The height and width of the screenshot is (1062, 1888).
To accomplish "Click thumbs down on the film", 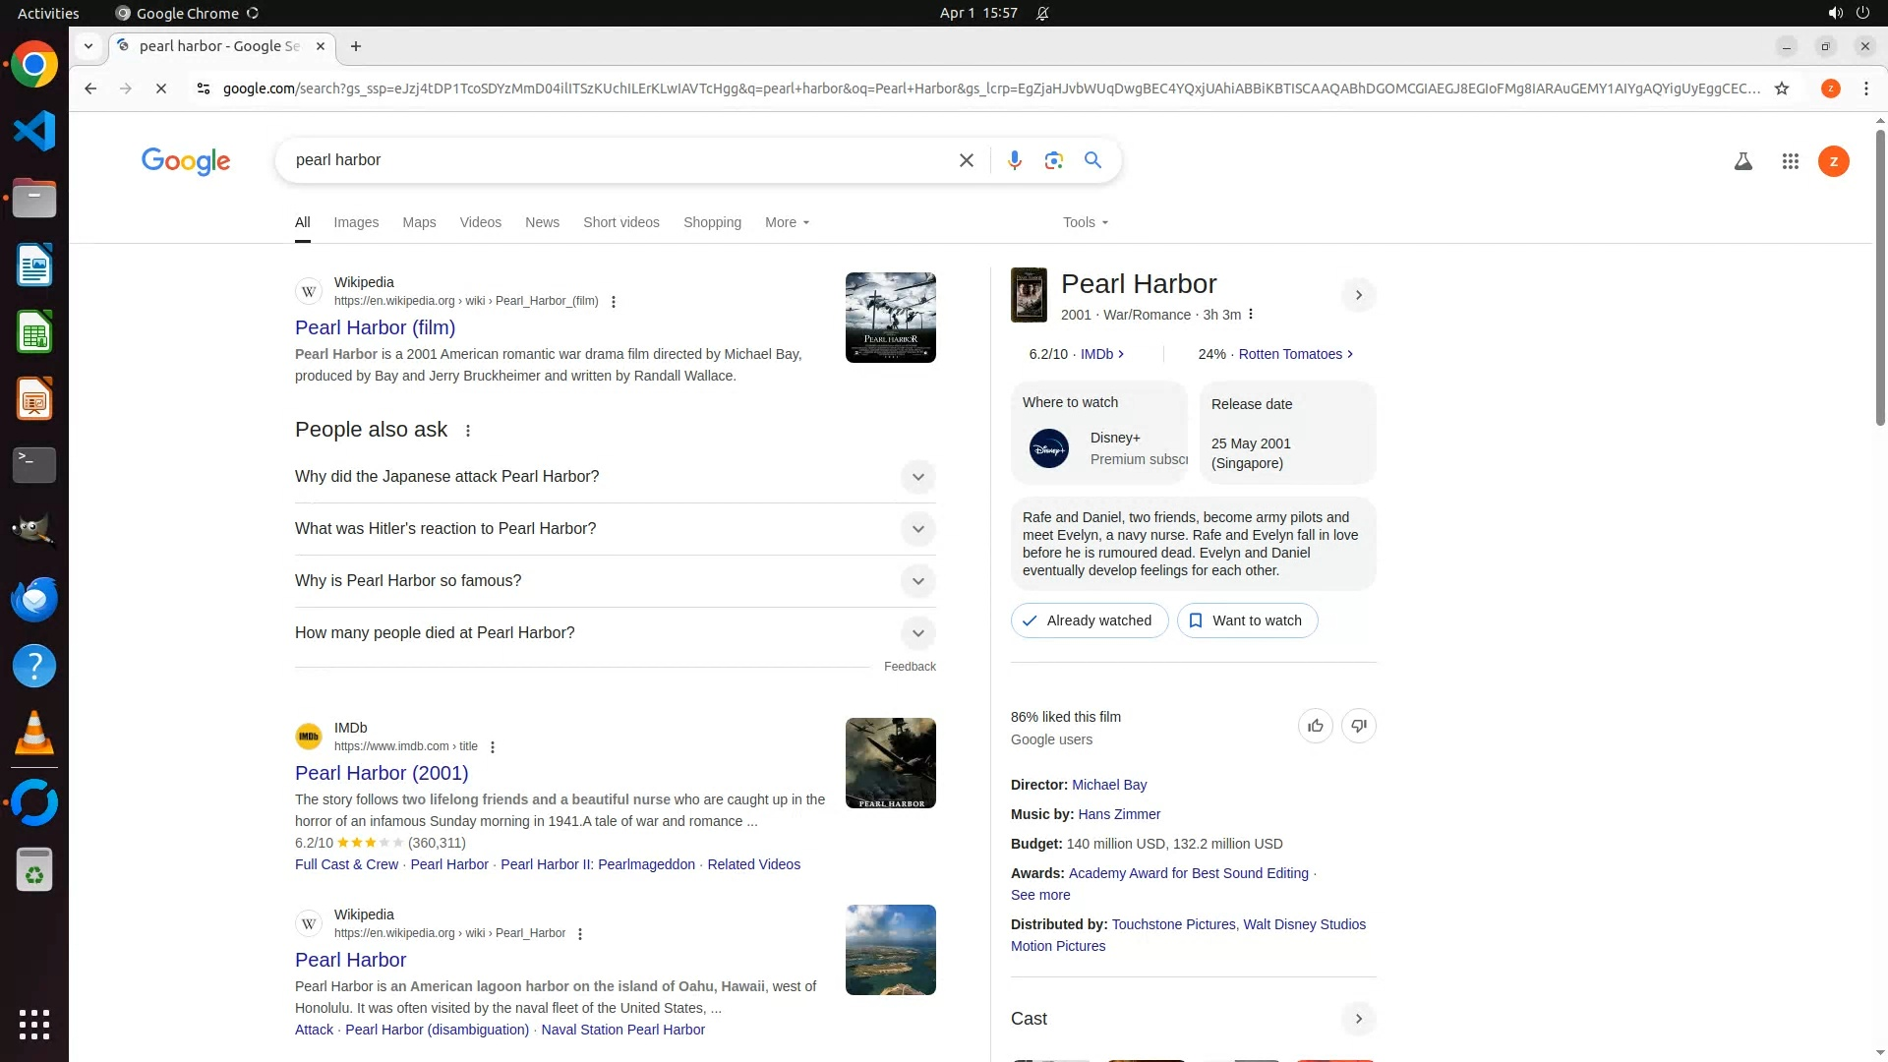I will pyautogui.click(x=1358, y=726).
